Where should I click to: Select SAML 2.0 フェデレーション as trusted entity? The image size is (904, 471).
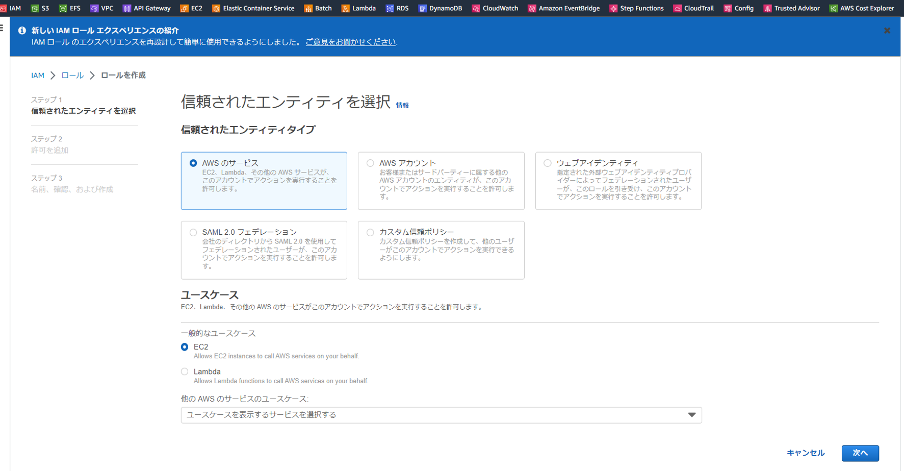tap(193, 232)
